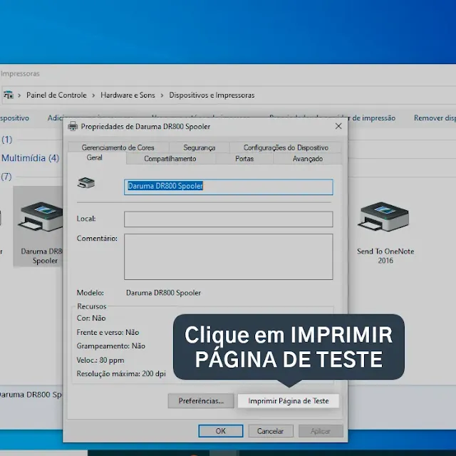Open Configurações do Dispositivo tab
Viewport: 456px width, 456px height.
(x=286, y=147)
